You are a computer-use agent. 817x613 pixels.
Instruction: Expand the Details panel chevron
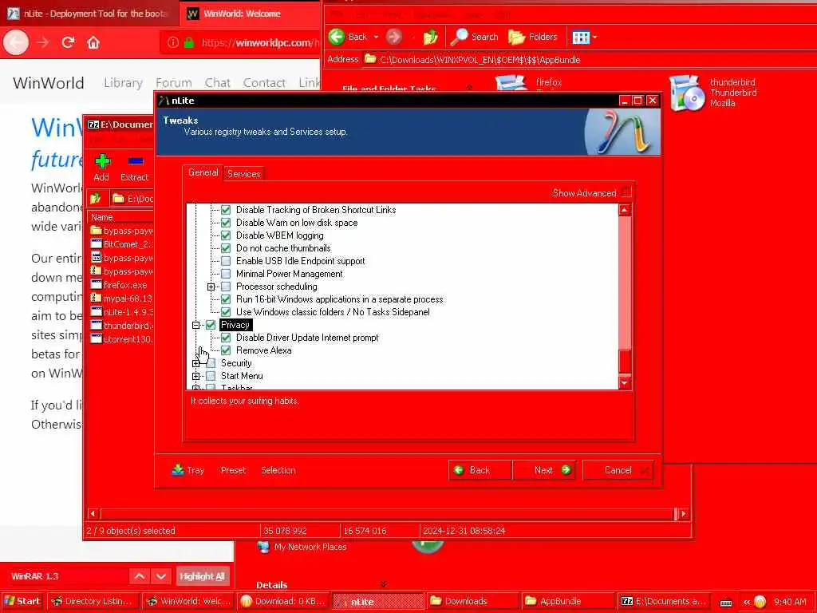pyautogui.click(x=384, y=584)
